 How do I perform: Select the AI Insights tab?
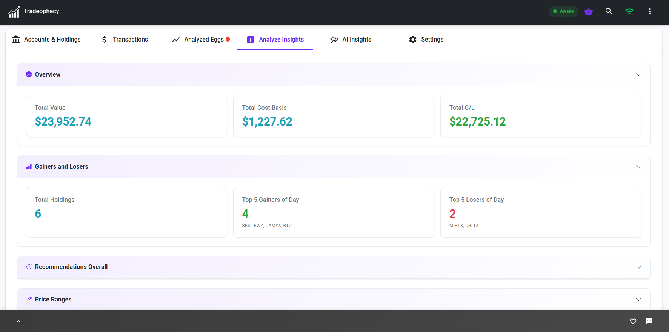(351, 40)
